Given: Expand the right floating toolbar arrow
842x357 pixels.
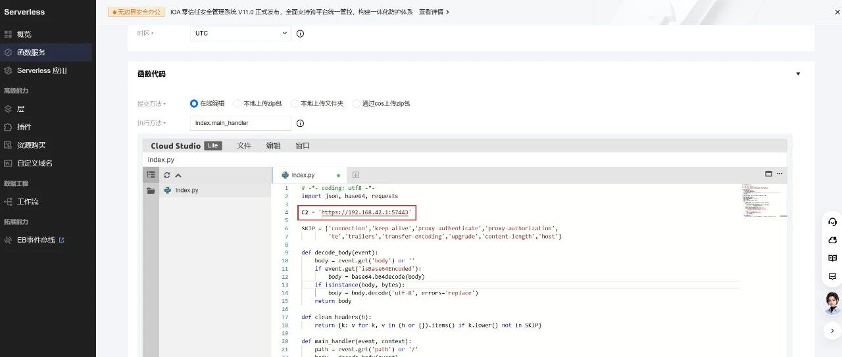Looking at the screenshot, I should [832, 331].
